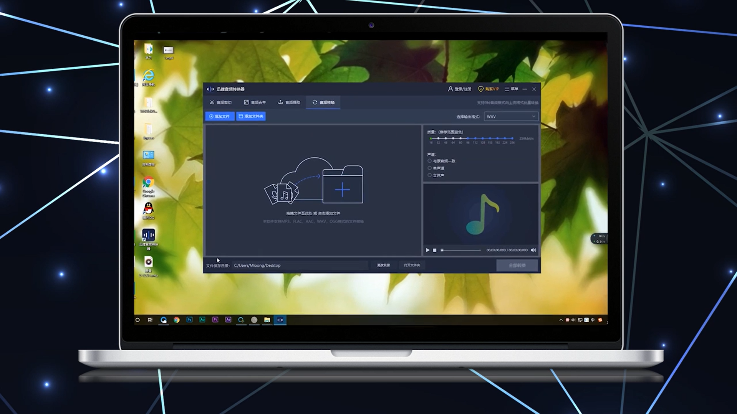The height and width of the screenshot is (414, 737).
Task: Expand the system tray hidden icons arrow
Action: 561,320
